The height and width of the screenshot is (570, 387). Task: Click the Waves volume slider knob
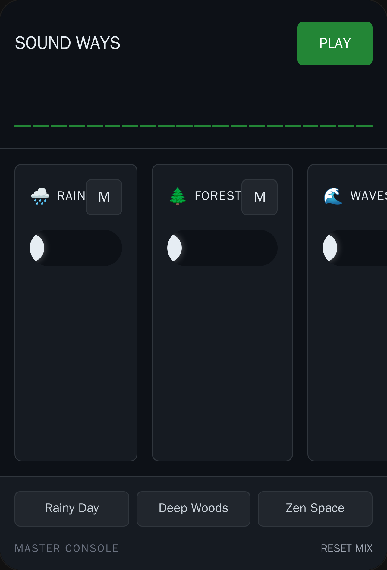tap(330, 248)
